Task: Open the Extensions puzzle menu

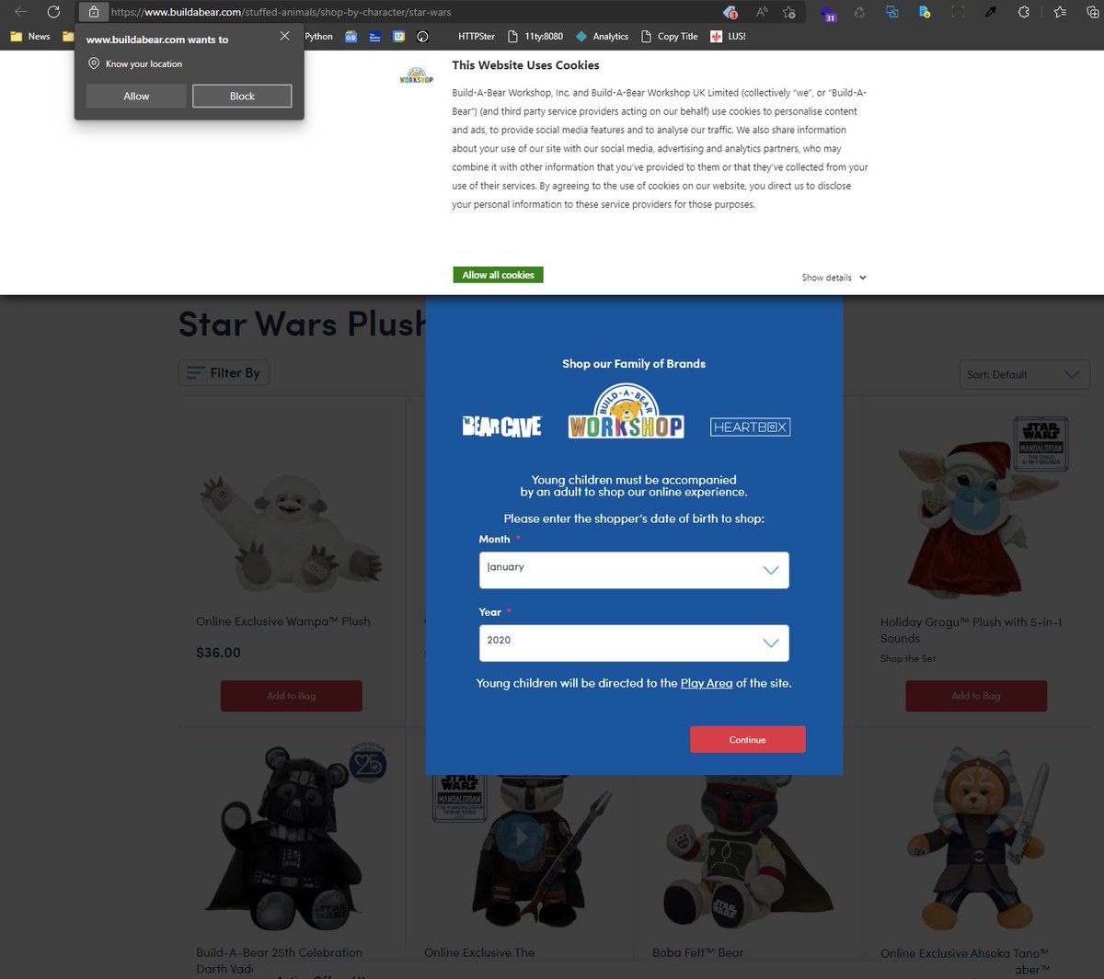Action: 1023,12
